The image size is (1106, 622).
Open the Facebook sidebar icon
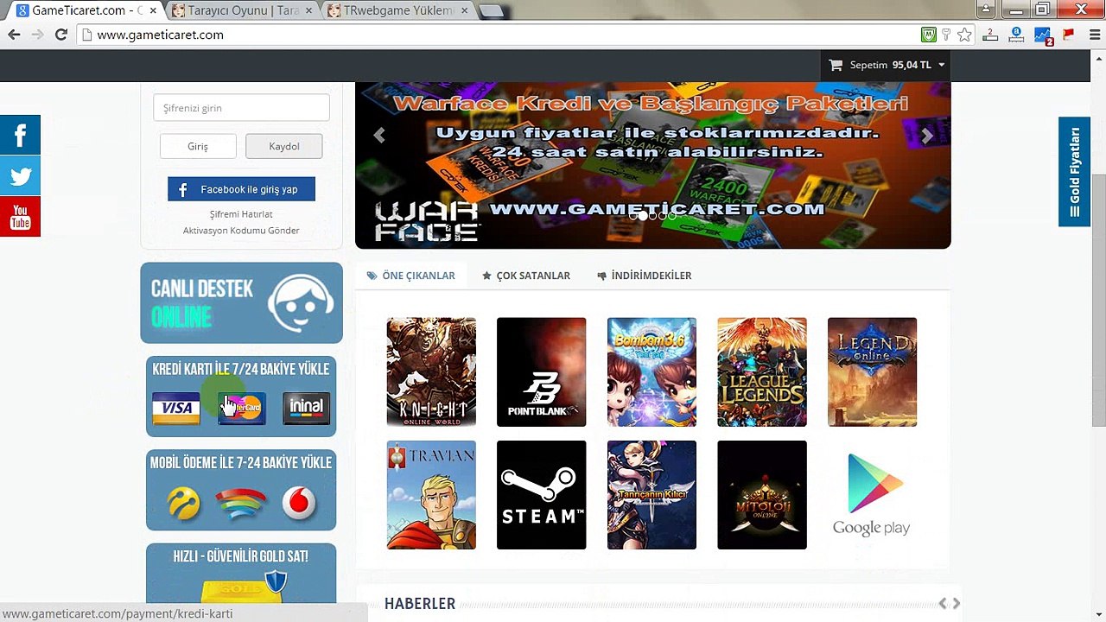(20, 135)
